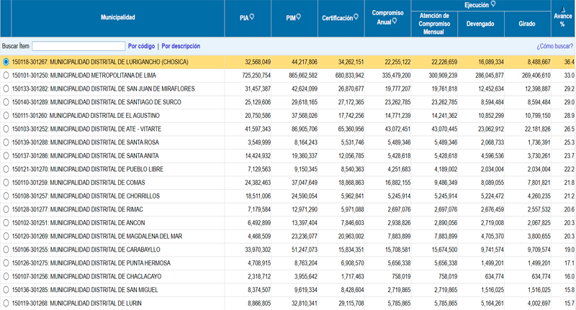Viewport: 576px width, 310px height.
Task: Open the ¿Cómo buscar? help link
Action: coord(554,46)
